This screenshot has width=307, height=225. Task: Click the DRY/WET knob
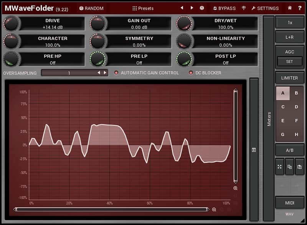184,23
